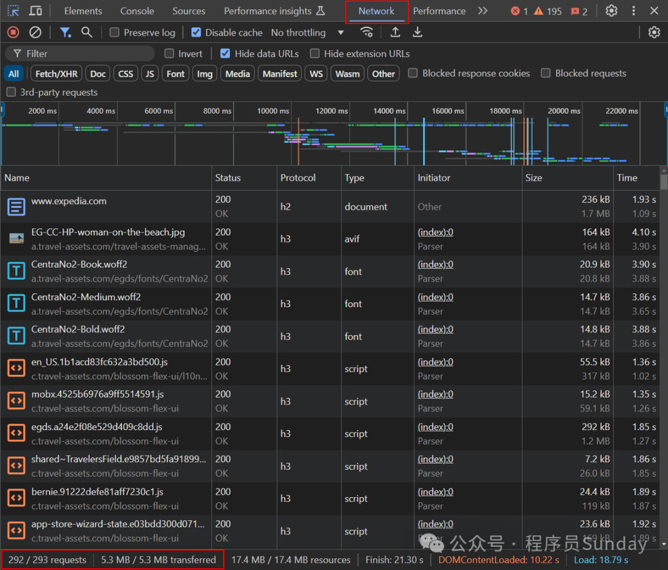Enable the Preserve log checkbox

(114, 32)
